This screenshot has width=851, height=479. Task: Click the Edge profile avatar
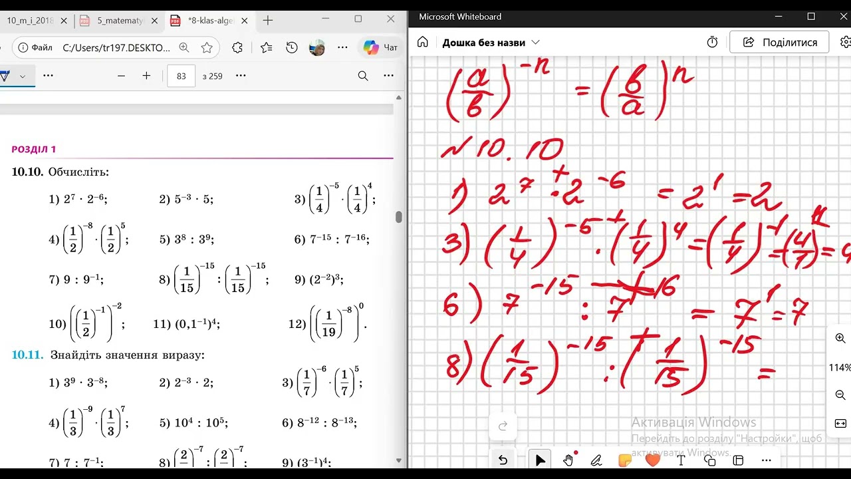coord(316,48)
